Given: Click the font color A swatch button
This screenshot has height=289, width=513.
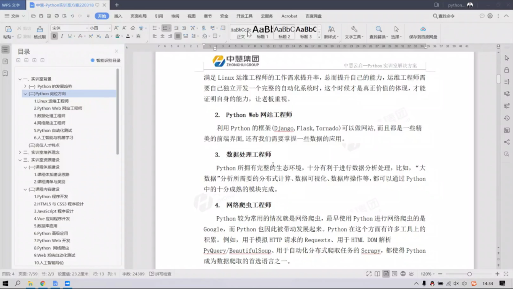Looking at the screenshot, I should coord(128,36).
